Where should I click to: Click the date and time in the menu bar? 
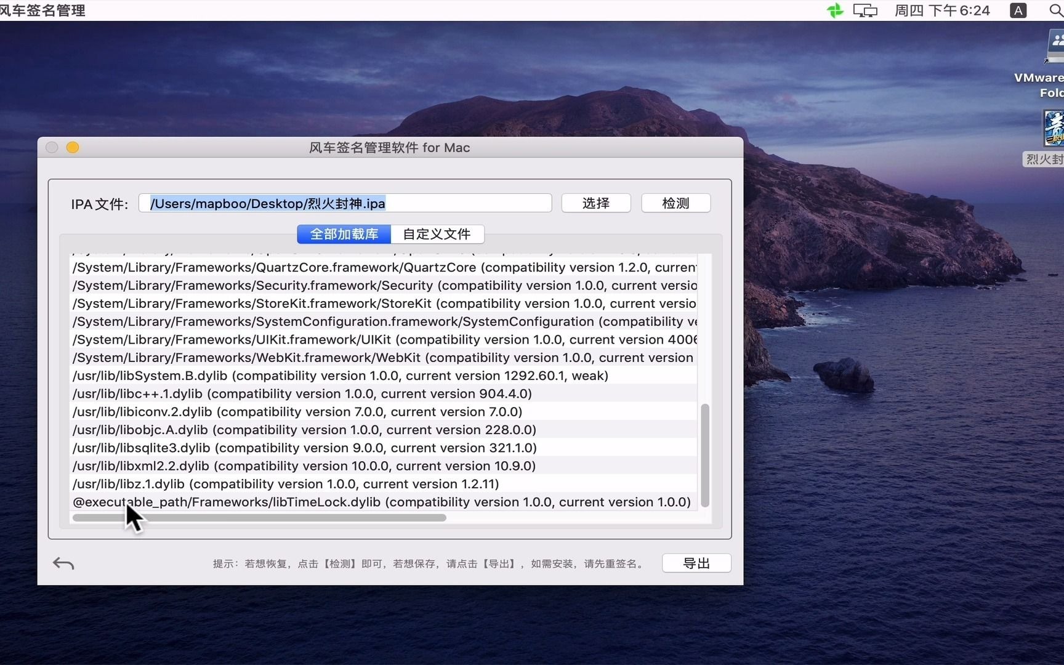942,10
